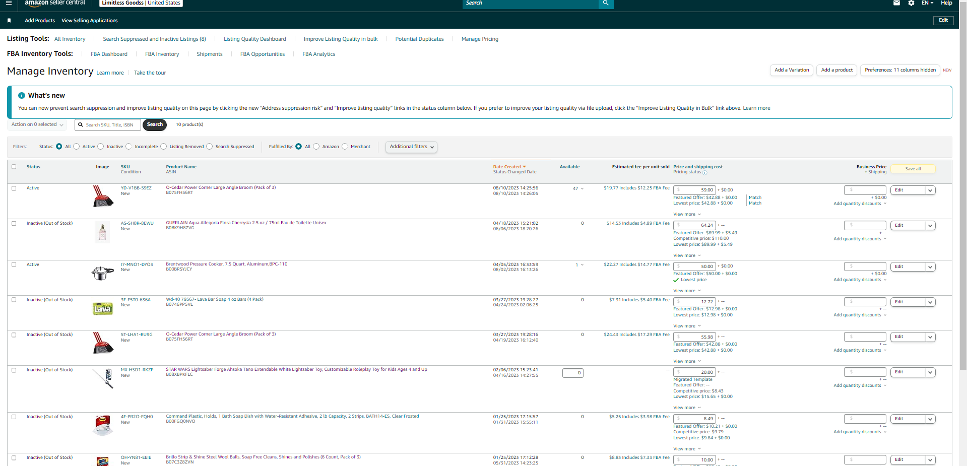The height and width of the screenshot is (466, 967).
Task: Open the FBA Dashboard
Action: (x=109, y=54)
